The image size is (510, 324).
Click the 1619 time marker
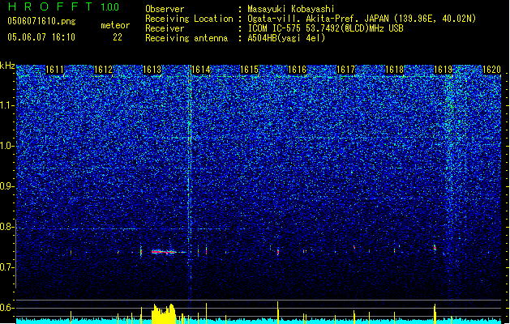(x=444, y=70)
